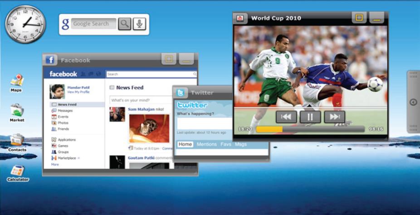Viewport: 420px width, 215px height.
Task: Open the Maps desktop icon
Action: coord(17,83)
